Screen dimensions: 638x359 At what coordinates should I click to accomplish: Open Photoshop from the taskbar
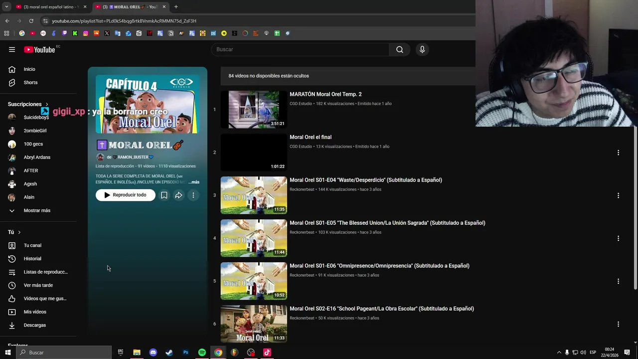[185, 353]
